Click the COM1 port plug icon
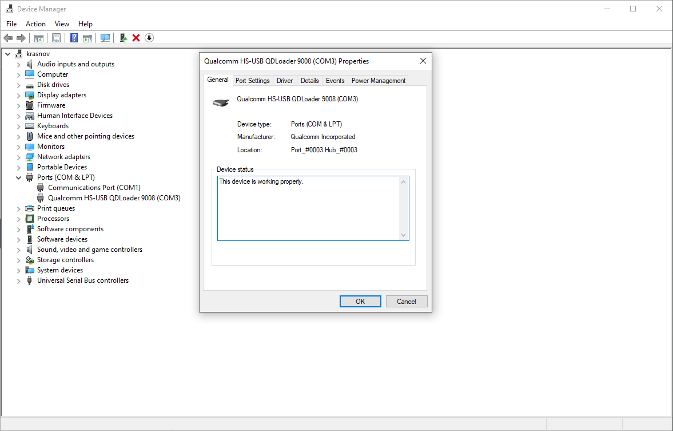Screen dimensions: 673x431 pos(41,188)
